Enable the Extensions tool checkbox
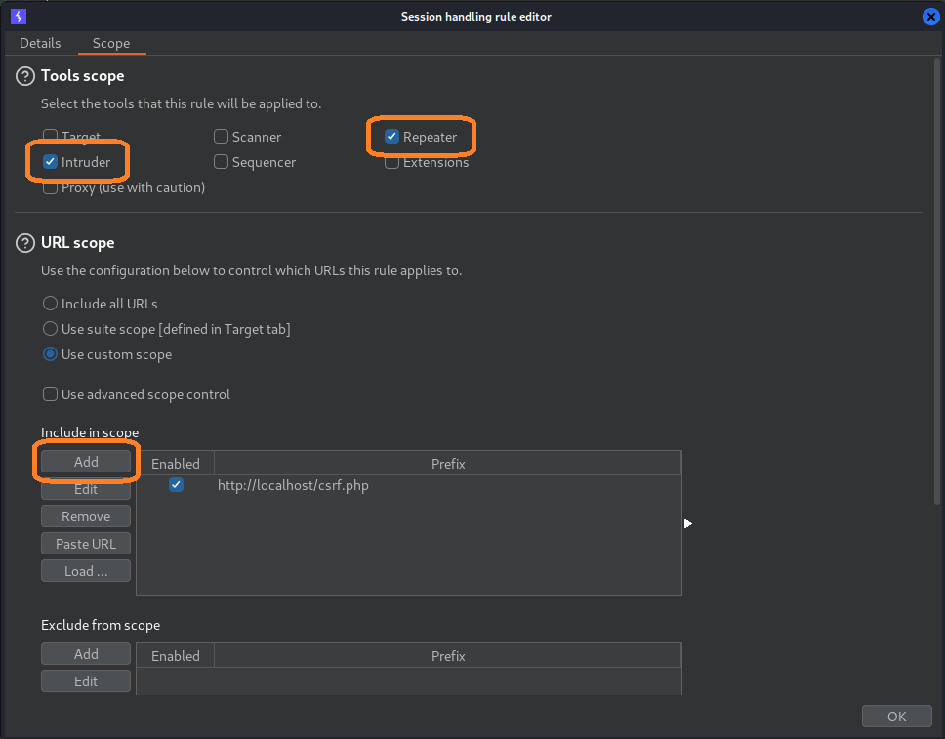 (x=390, y=162)
